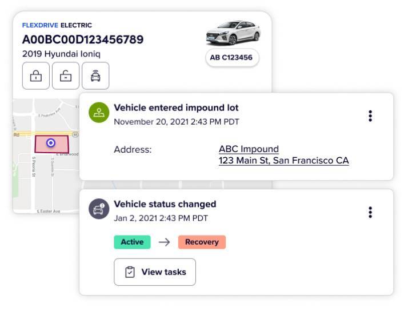Click the locate car signal icon
The image size is (412, 315).
pos(95,76)
